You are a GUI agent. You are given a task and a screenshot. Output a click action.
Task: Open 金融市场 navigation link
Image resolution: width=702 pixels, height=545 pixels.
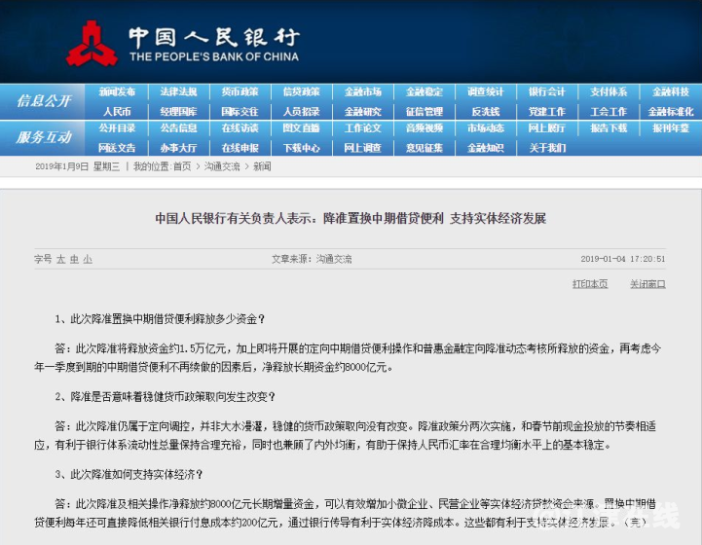(362, 91)
